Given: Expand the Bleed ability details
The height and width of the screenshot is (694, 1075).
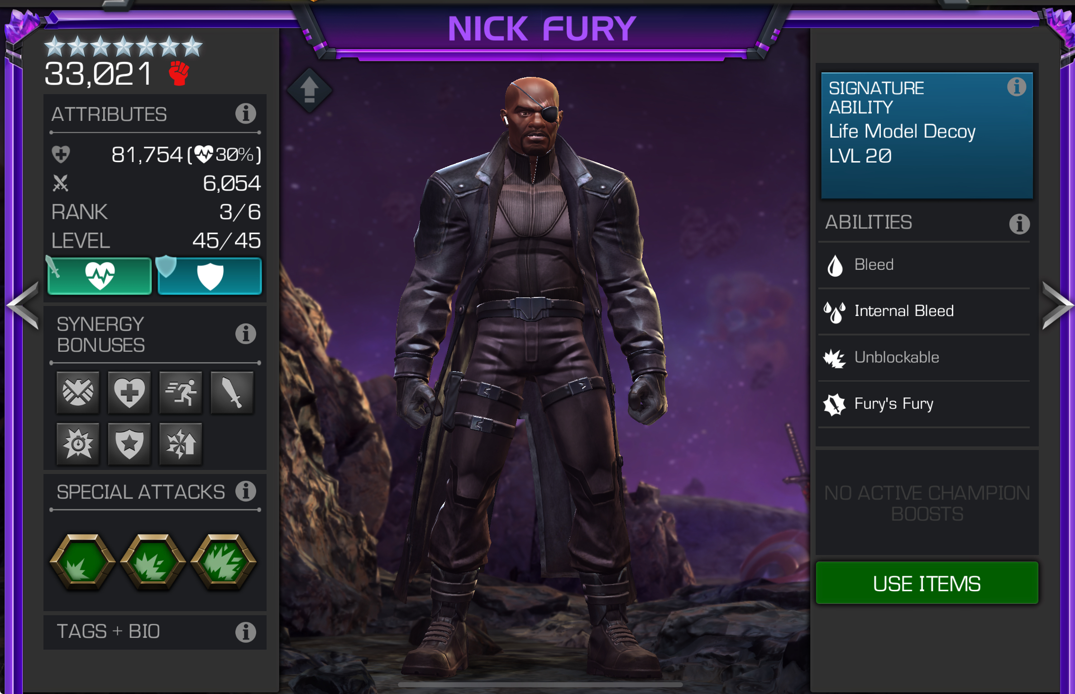Looking at the screenshot, I should (x=924, y=265).
